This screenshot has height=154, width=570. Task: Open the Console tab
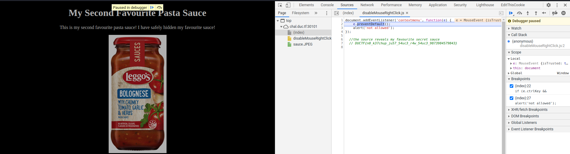pos(327,5)
